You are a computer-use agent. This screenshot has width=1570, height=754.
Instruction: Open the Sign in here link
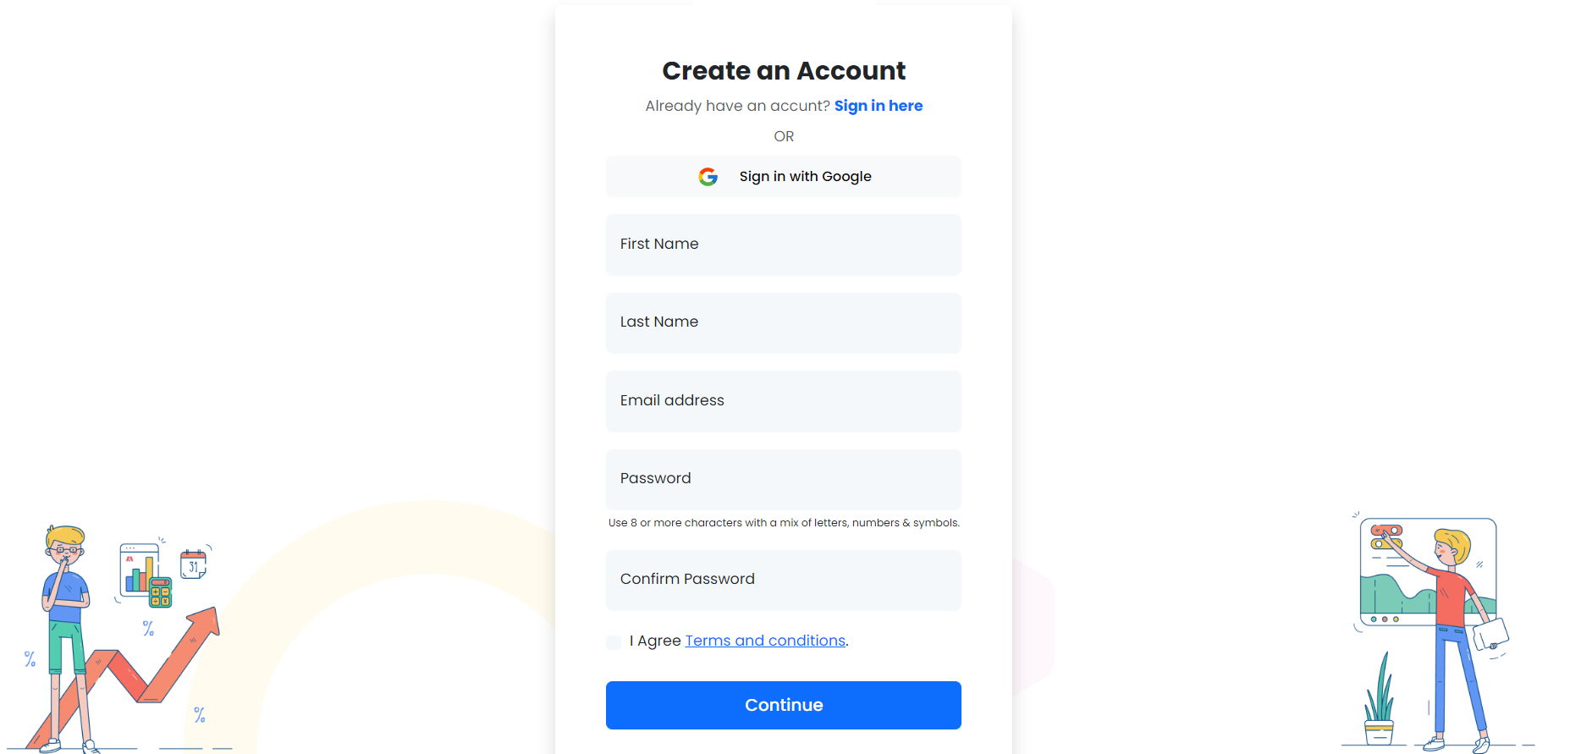[x=878, y=105]
